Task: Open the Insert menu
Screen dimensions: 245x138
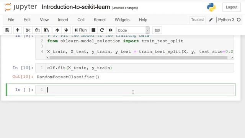Action: tap(63, 20)
